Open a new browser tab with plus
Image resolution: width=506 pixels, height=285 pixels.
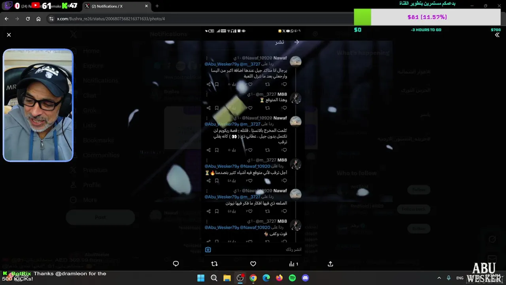click(157, 6)
